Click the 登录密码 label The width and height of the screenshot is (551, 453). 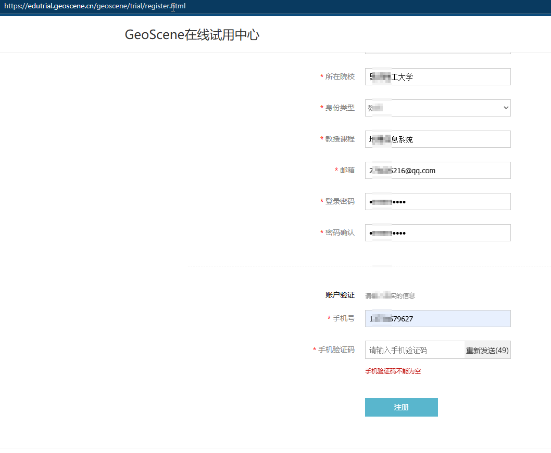click(x=340, y=201)
